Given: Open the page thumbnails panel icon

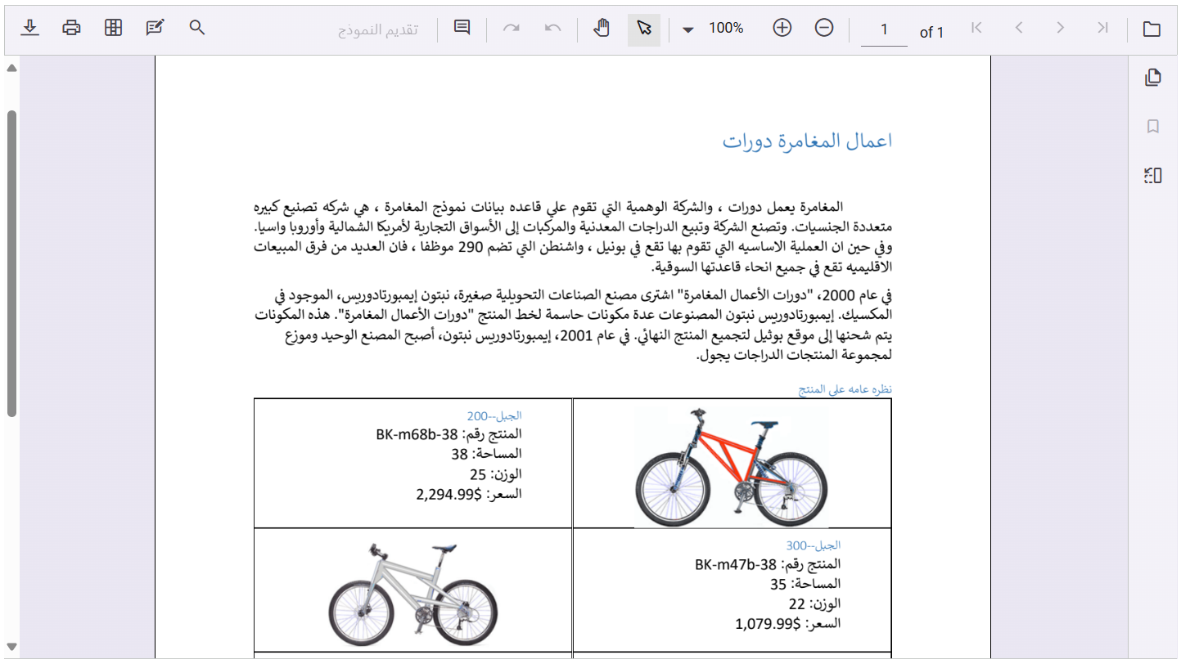Looking at the screenshot, I should [1153, 77].
